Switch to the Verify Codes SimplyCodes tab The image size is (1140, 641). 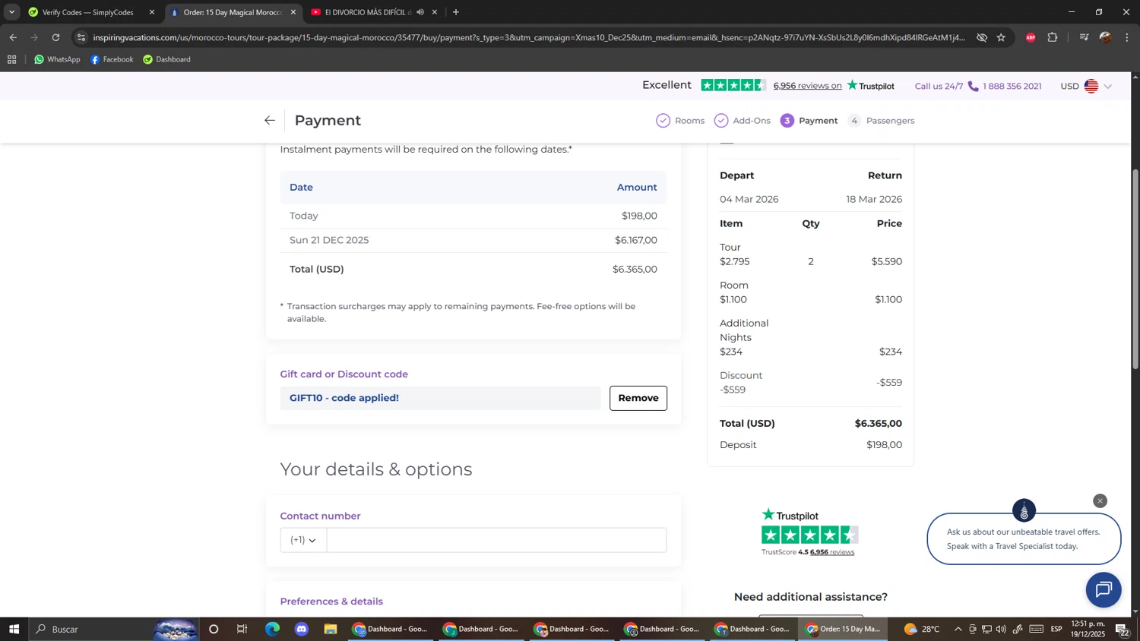point(90,12)
